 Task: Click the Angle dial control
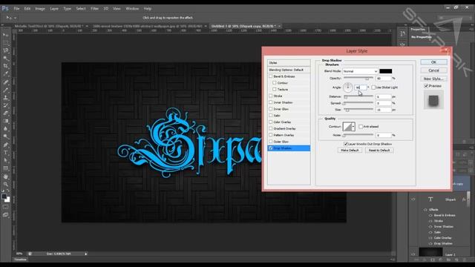(x=348, y=88)
